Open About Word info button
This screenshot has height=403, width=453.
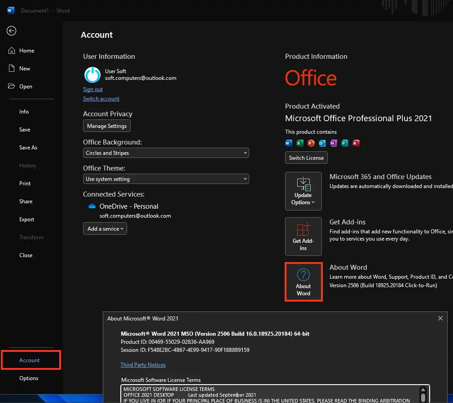click(x=303, y=281)
